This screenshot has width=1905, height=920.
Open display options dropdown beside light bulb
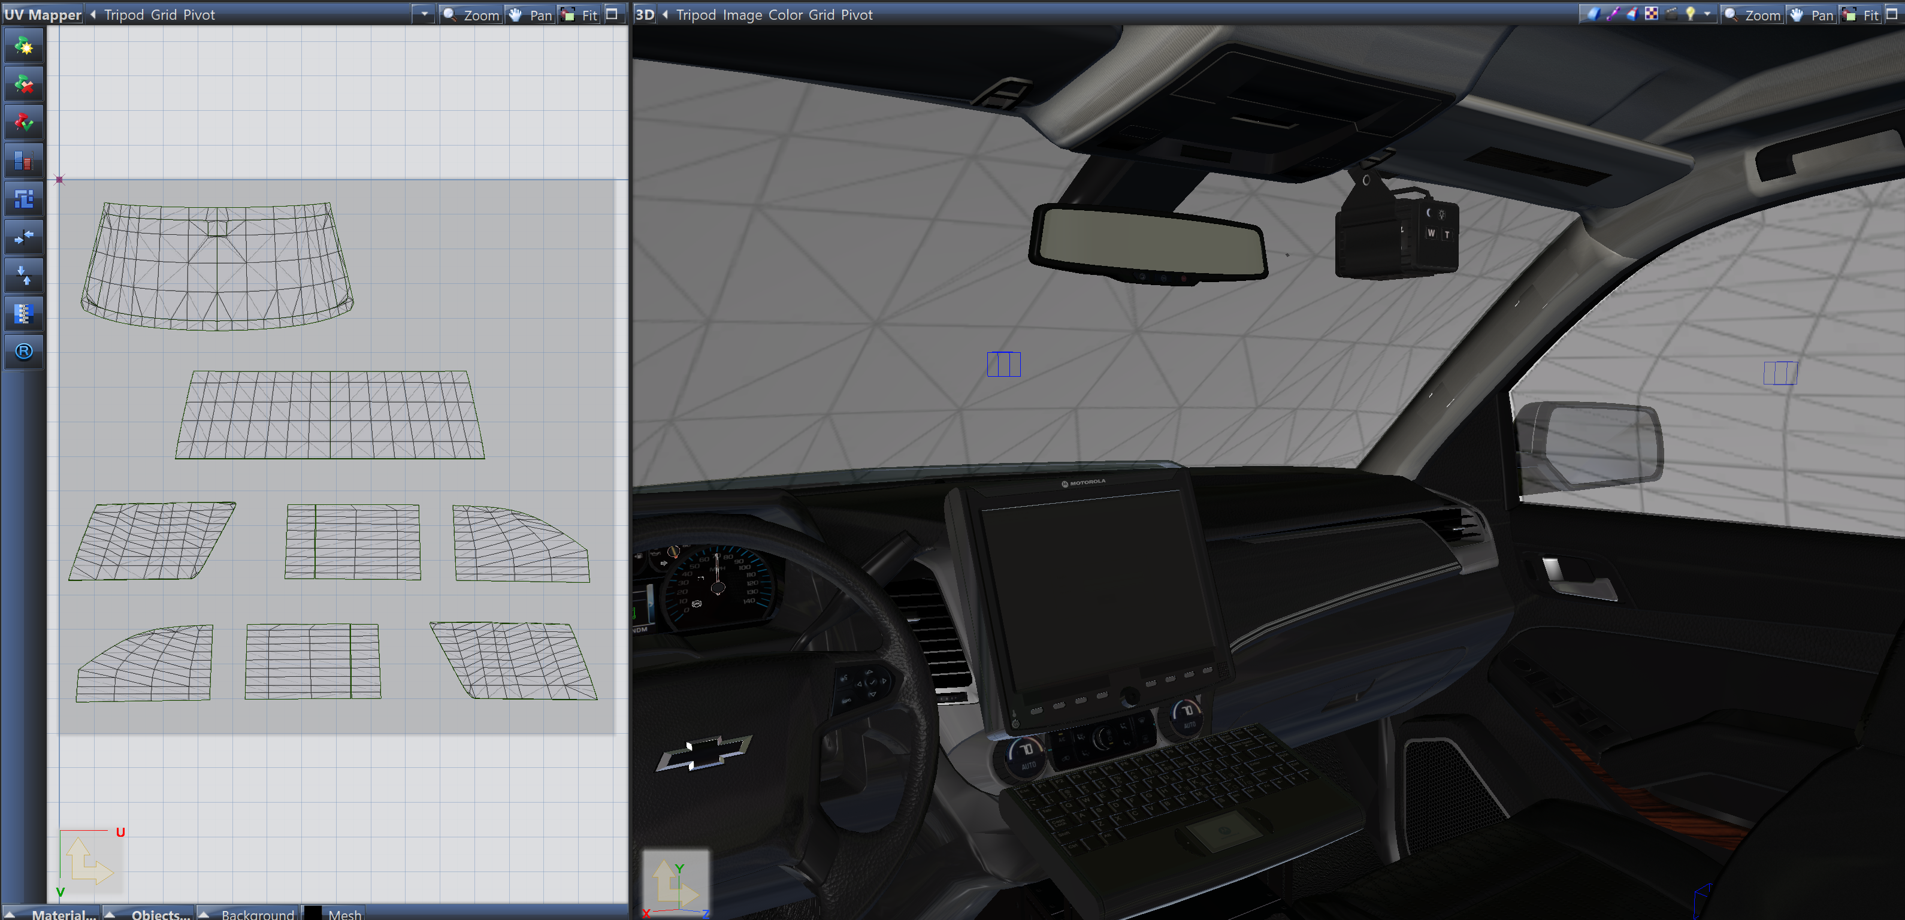(1707, 14)
